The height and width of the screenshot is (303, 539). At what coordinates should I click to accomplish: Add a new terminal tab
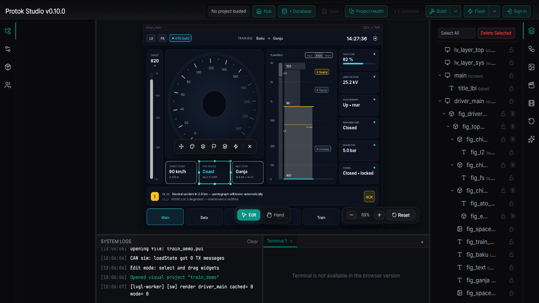click(422, 242)
